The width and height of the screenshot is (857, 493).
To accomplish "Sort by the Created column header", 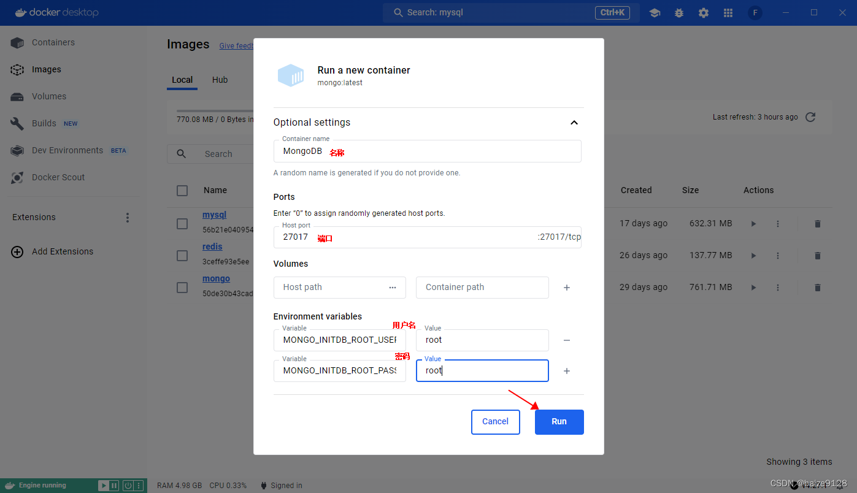I will tap(636, 191).
